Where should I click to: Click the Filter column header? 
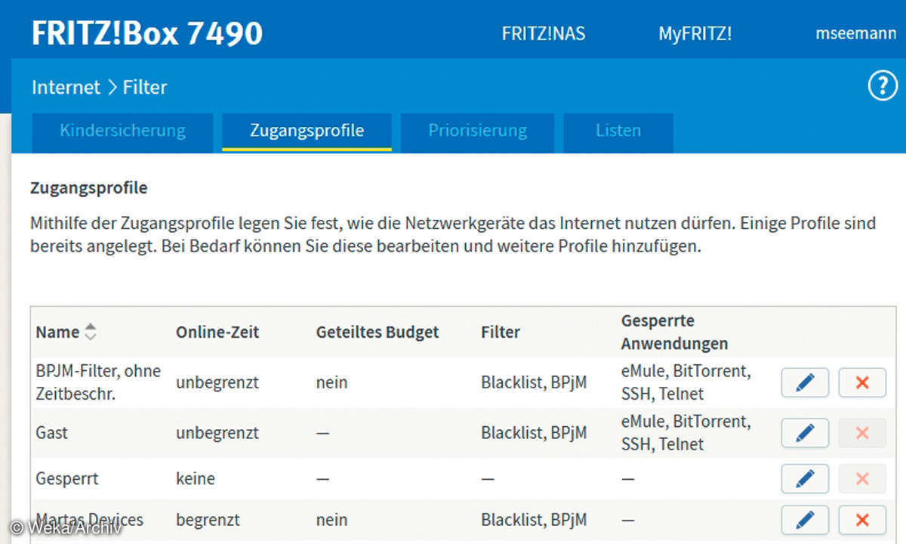coord(501,332)
